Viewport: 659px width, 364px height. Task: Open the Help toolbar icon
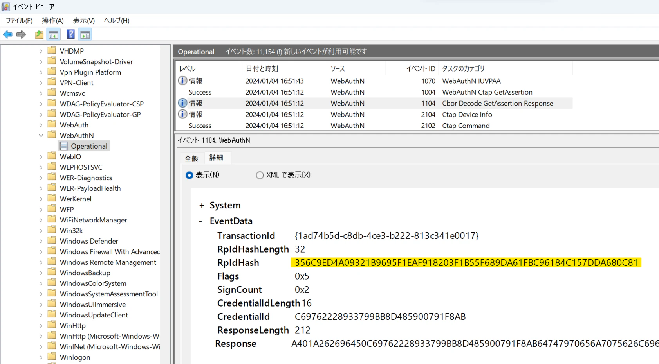(70, 35)
